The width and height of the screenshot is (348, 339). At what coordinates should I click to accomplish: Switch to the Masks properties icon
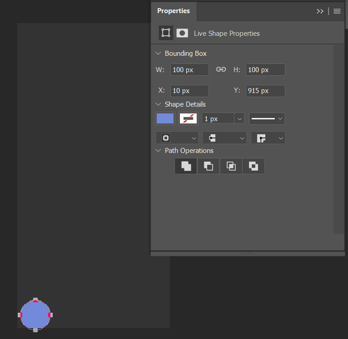pos(182,33)
